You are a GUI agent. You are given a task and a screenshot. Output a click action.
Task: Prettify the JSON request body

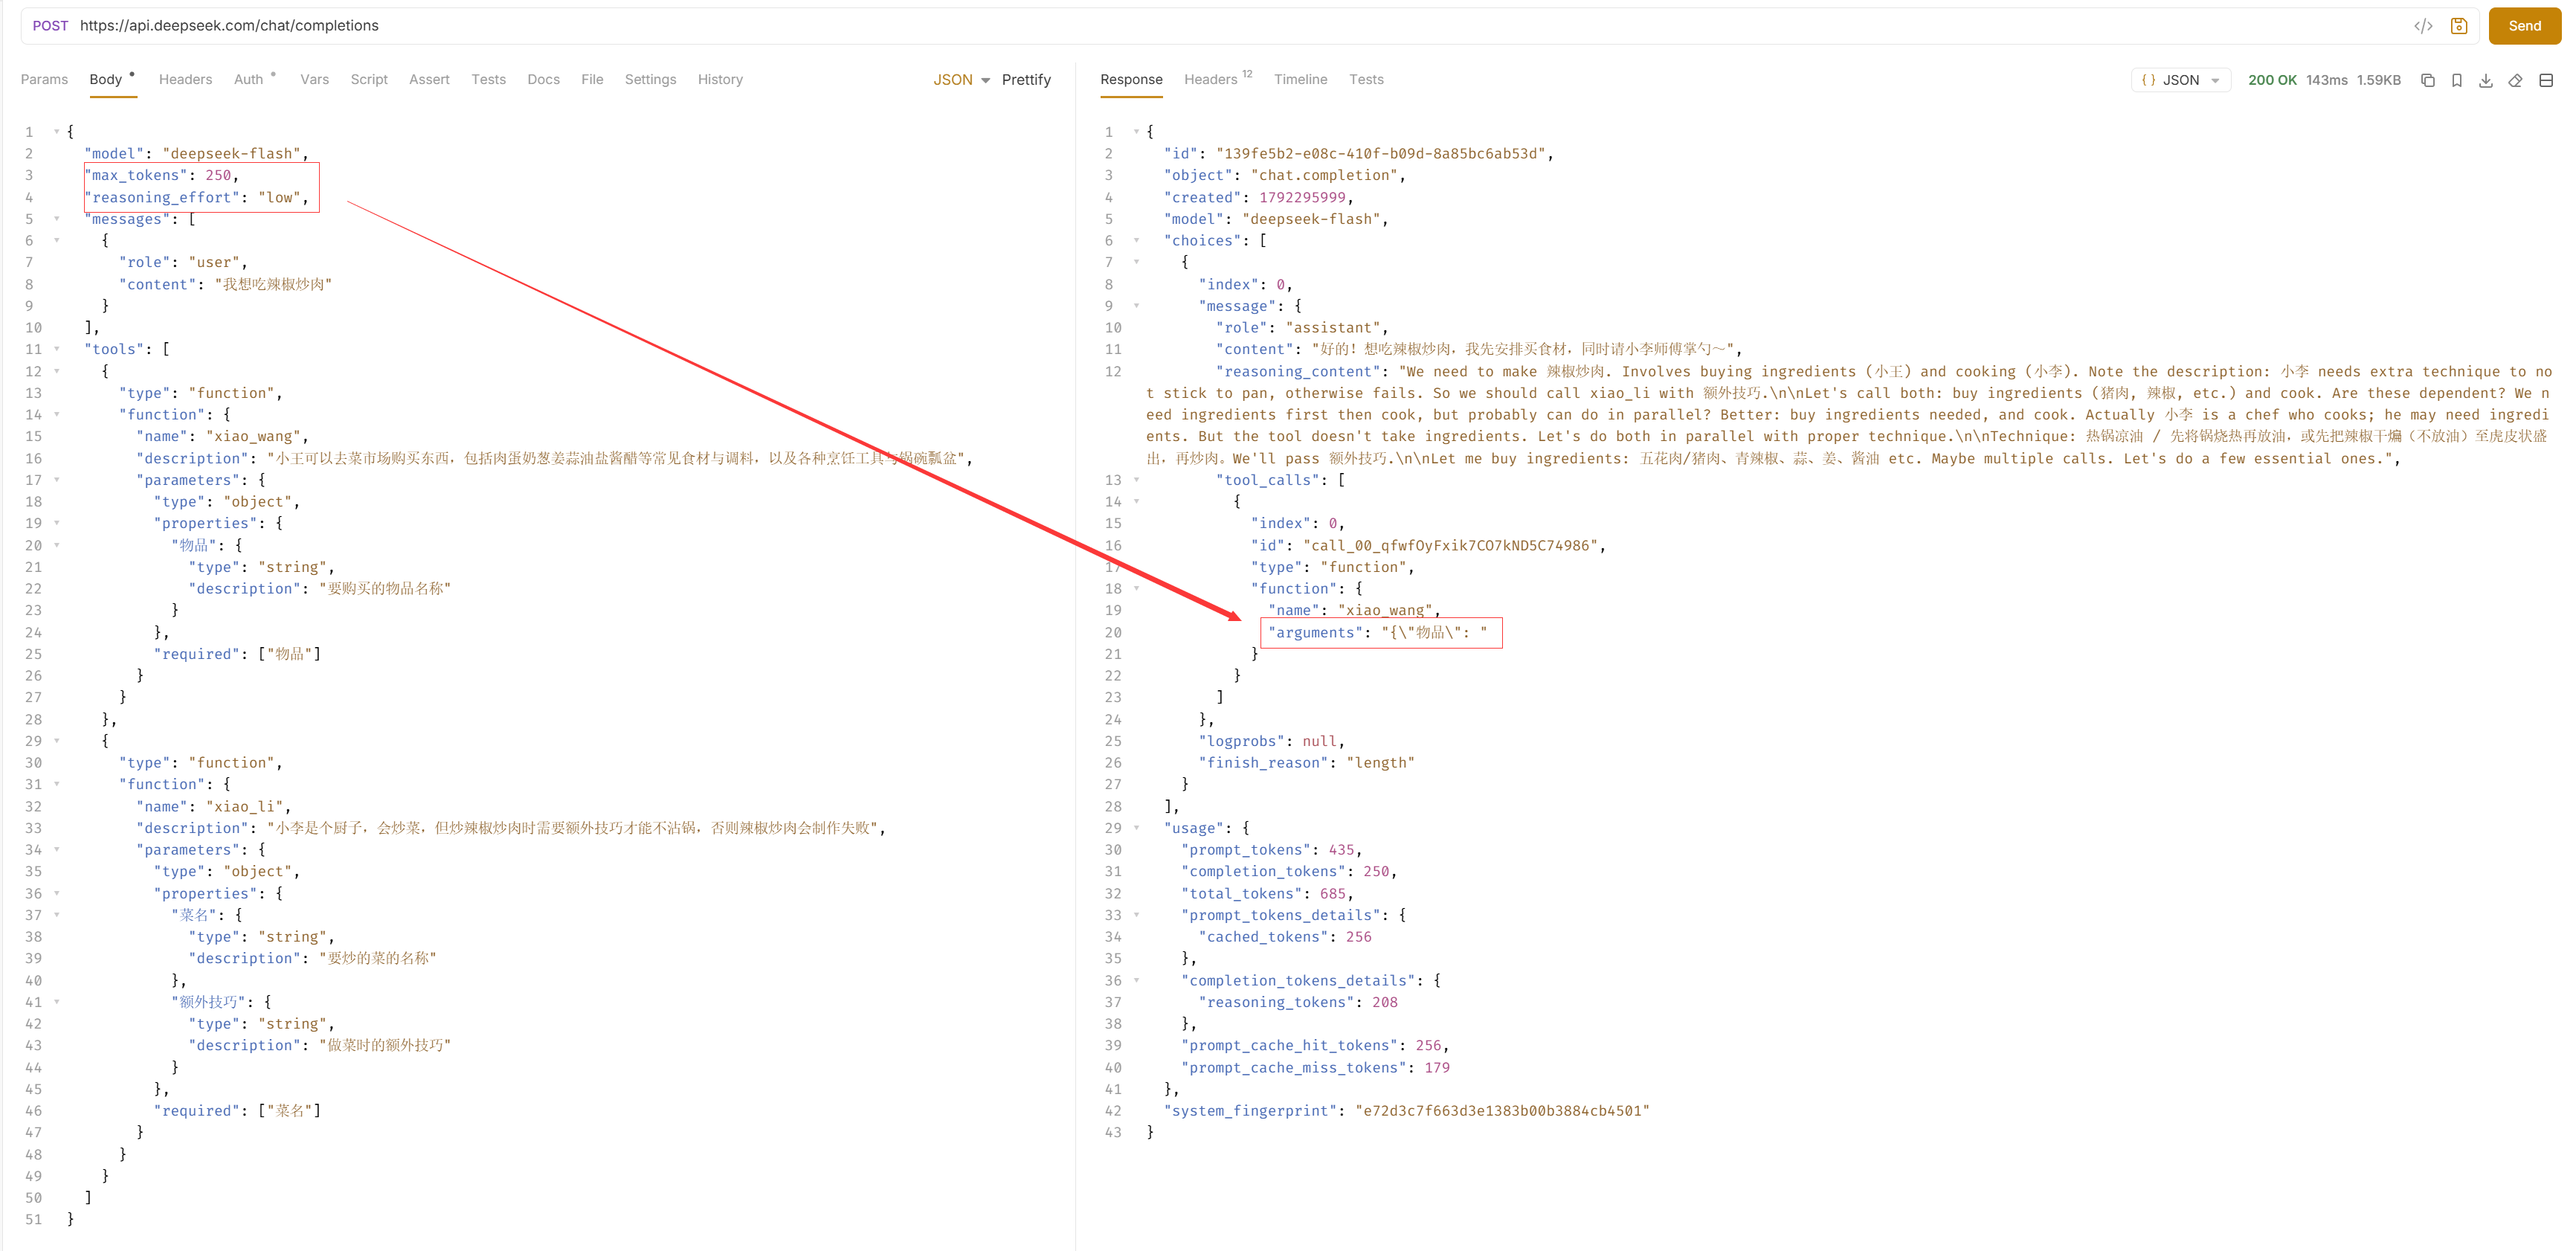click(1026, 80)
